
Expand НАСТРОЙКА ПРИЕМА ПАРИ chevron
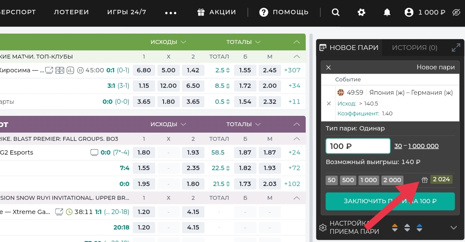[x=453, y=228]
